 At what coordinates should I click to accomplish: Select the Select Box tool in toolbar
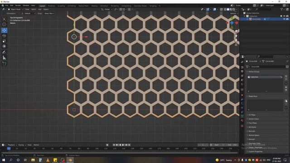click(4, 19)
